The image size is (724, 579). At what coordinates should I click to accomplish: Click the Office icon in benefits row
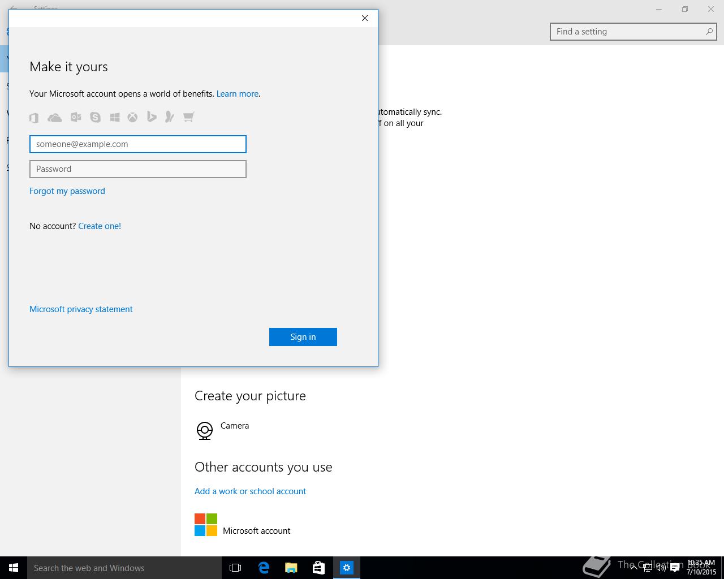point(34,118)
